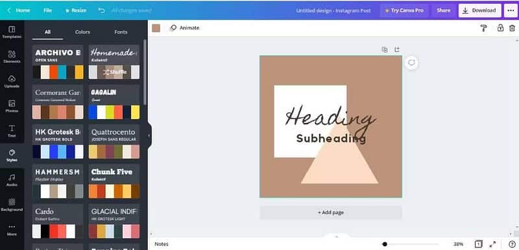The height and width of the screenshot is (250, 519).
Task: Switch to the Colors tab
Action: (82, 32)
